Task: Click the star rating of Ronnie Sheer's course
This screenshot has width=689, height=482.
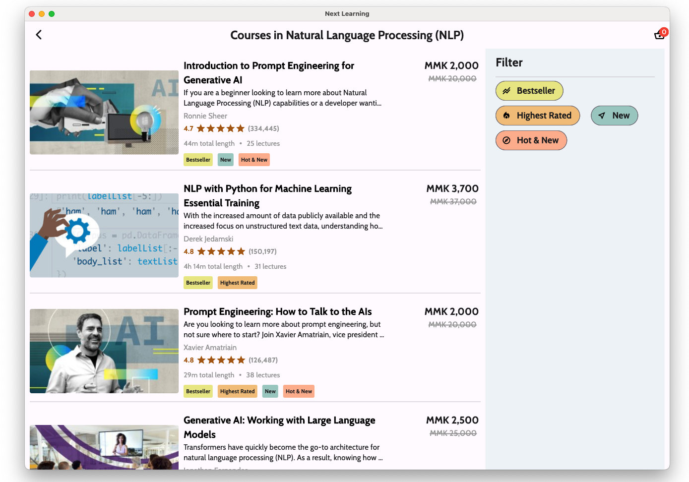Action: point(221,128)
